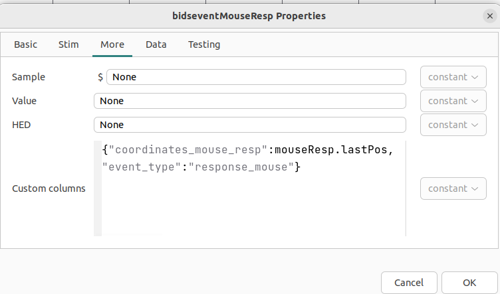Click the Custom columns label
Viewport: 500px width, 294px height.
click(49, 188)
